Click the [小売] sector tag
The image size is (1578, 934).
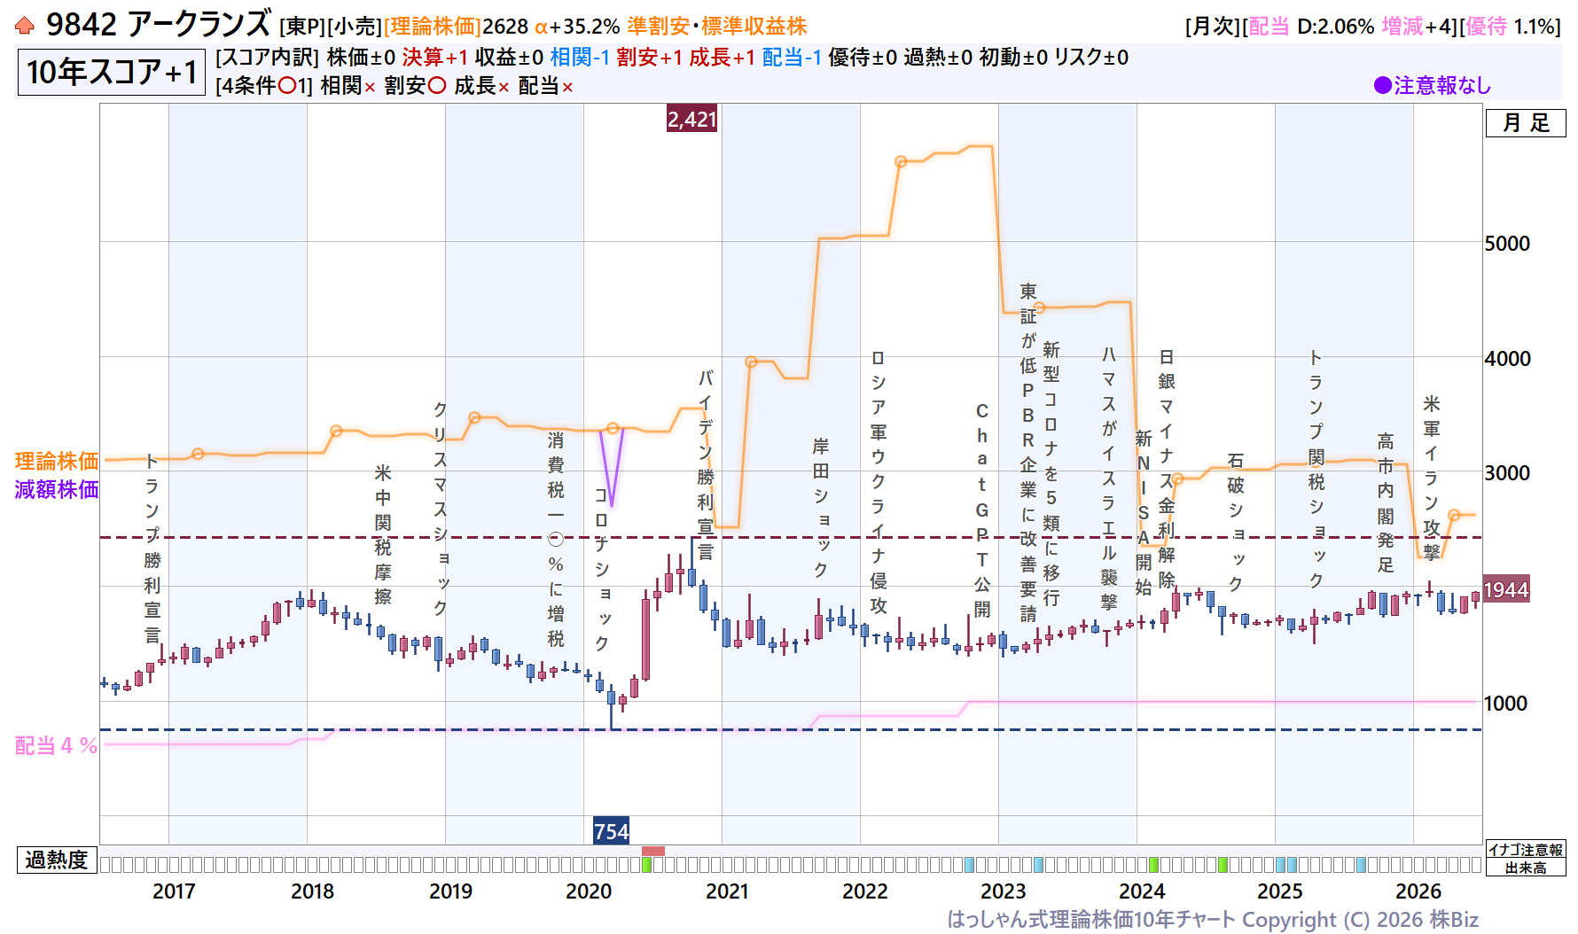[x=355, y=27]
